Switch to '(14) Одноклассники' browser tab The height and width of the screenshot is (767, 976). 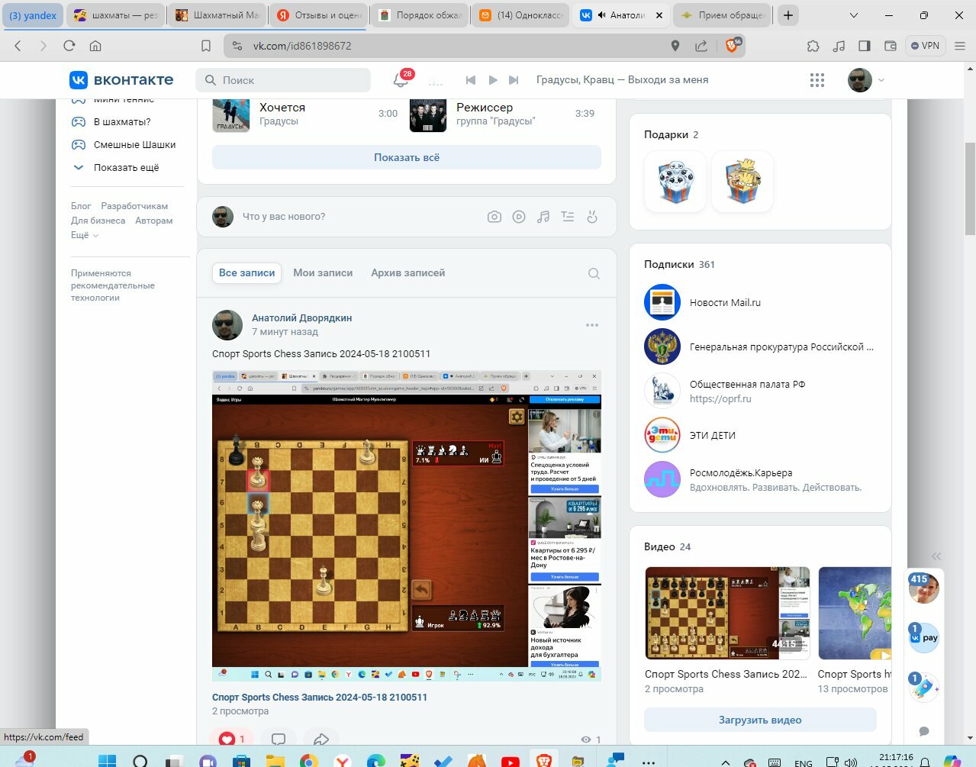point(522,15)
